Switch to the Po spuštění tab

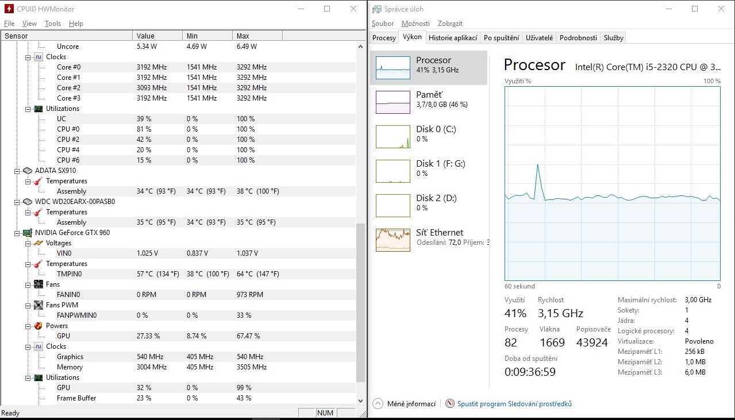pos(501,38)
